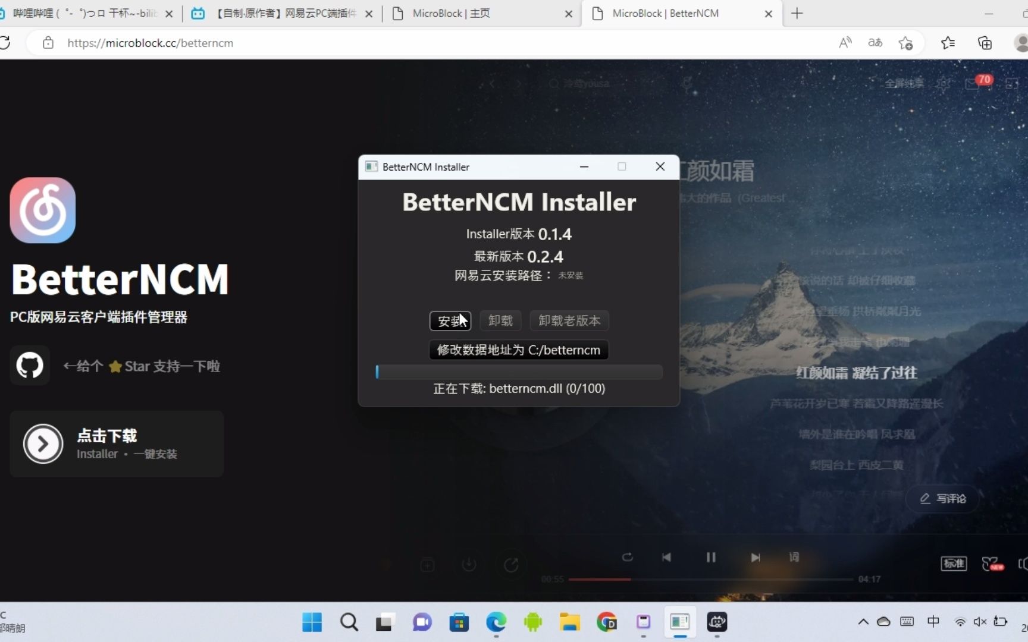This screenshot has height=642, width=1028.
Task: Open Microsoft Store from taskbar
Action: click(x=459, y=622)
